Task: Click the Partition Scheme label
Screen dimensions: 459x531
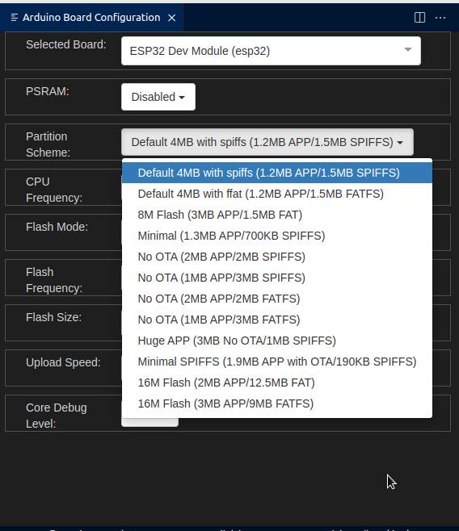Action: (48, 144)
